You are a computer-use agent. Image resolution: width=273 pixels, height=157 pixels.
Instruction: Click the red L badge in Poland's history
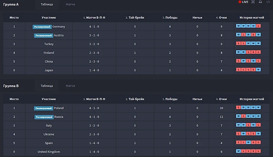pyautogui.click(x=239, y=107)
